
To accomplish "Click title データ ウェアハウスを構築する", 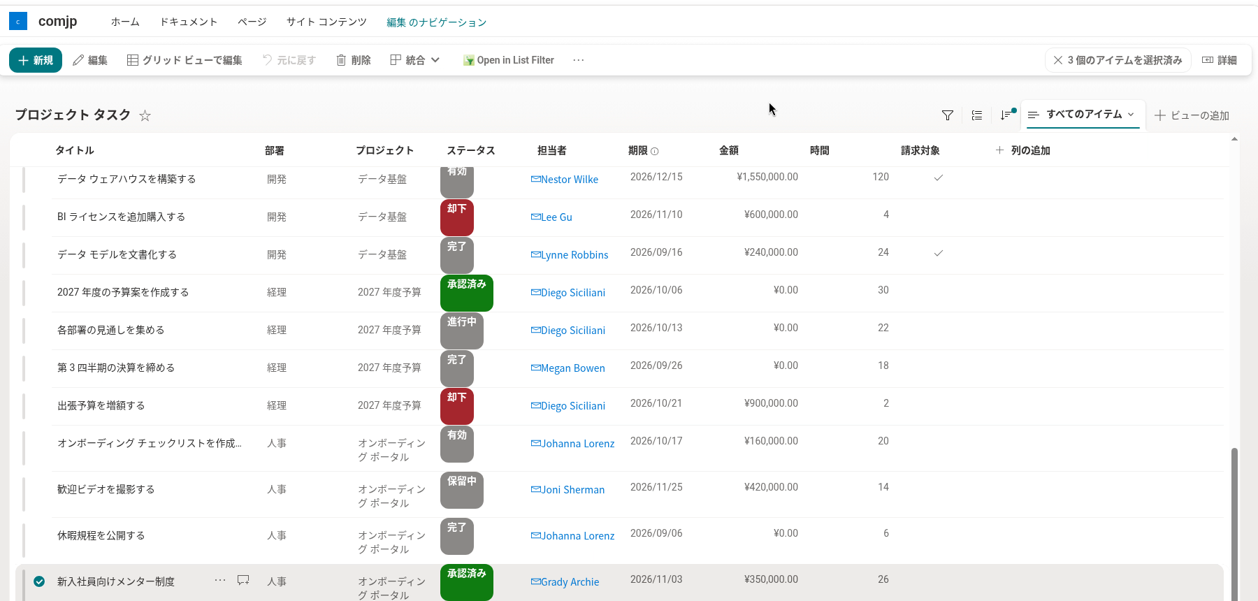I will click(126, 179).
